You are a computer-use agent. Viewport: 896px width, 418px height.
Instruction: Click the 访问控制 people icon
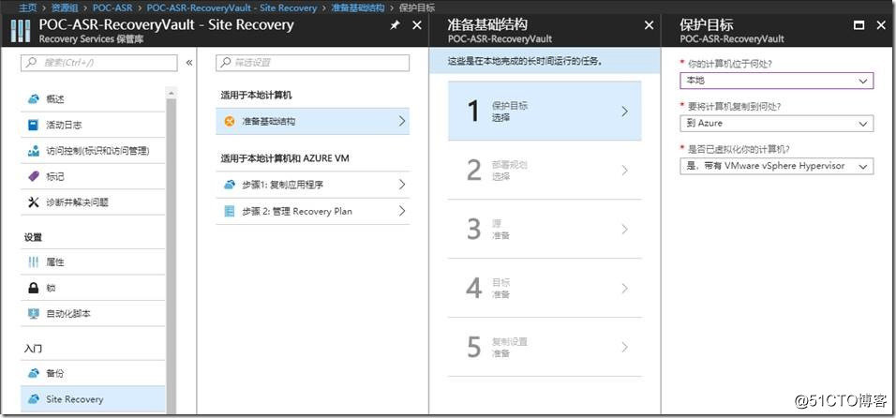tap(34, 151)
